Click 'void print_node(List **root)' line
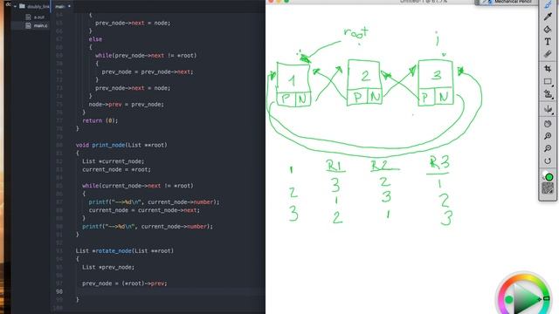Screen dimensions: 559x314 click(121, 145)
